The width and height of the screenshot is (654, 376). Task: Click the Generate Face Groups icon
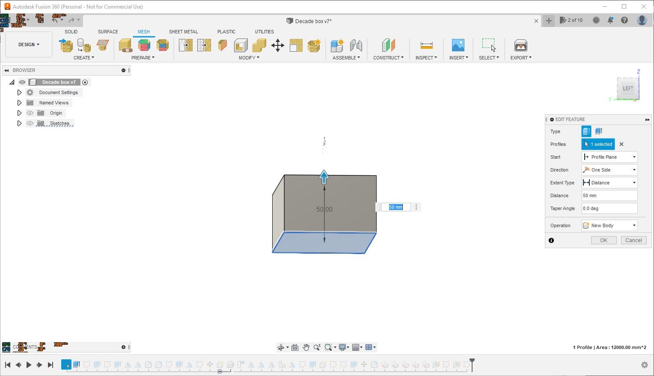[144, 45]
